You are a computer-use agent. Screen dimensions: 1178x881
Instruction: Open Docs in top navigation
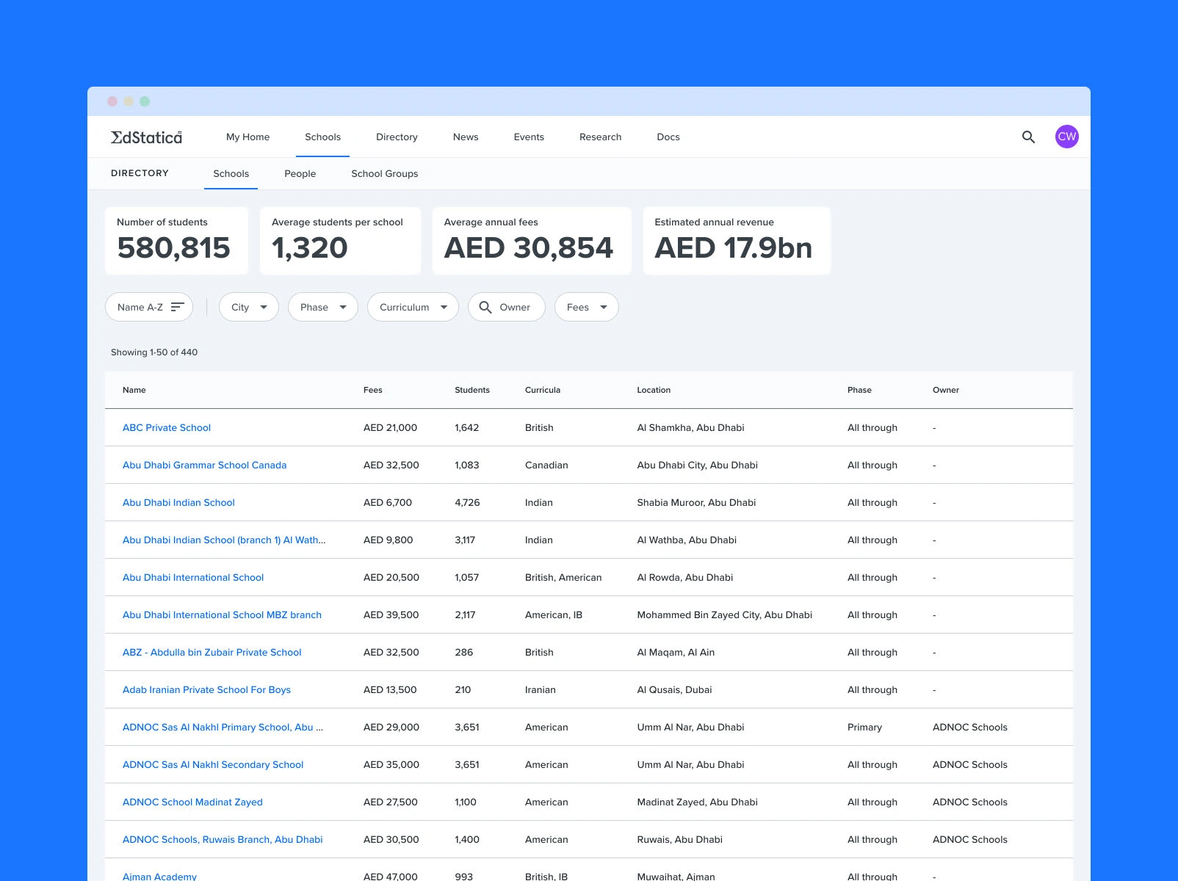coord(668,137)
